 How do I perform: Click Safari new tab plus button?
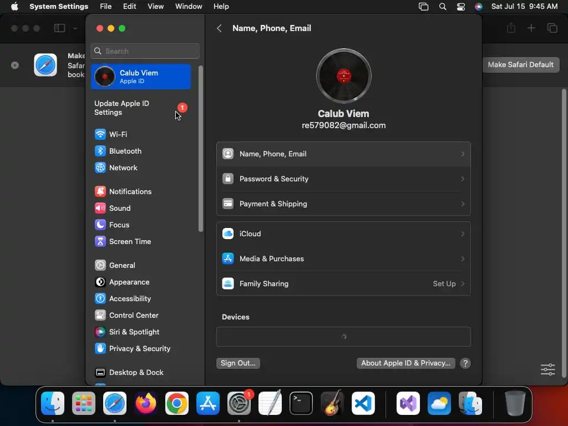point(531,28)
